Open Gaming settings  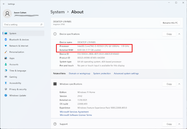click(x=23, y=77)
